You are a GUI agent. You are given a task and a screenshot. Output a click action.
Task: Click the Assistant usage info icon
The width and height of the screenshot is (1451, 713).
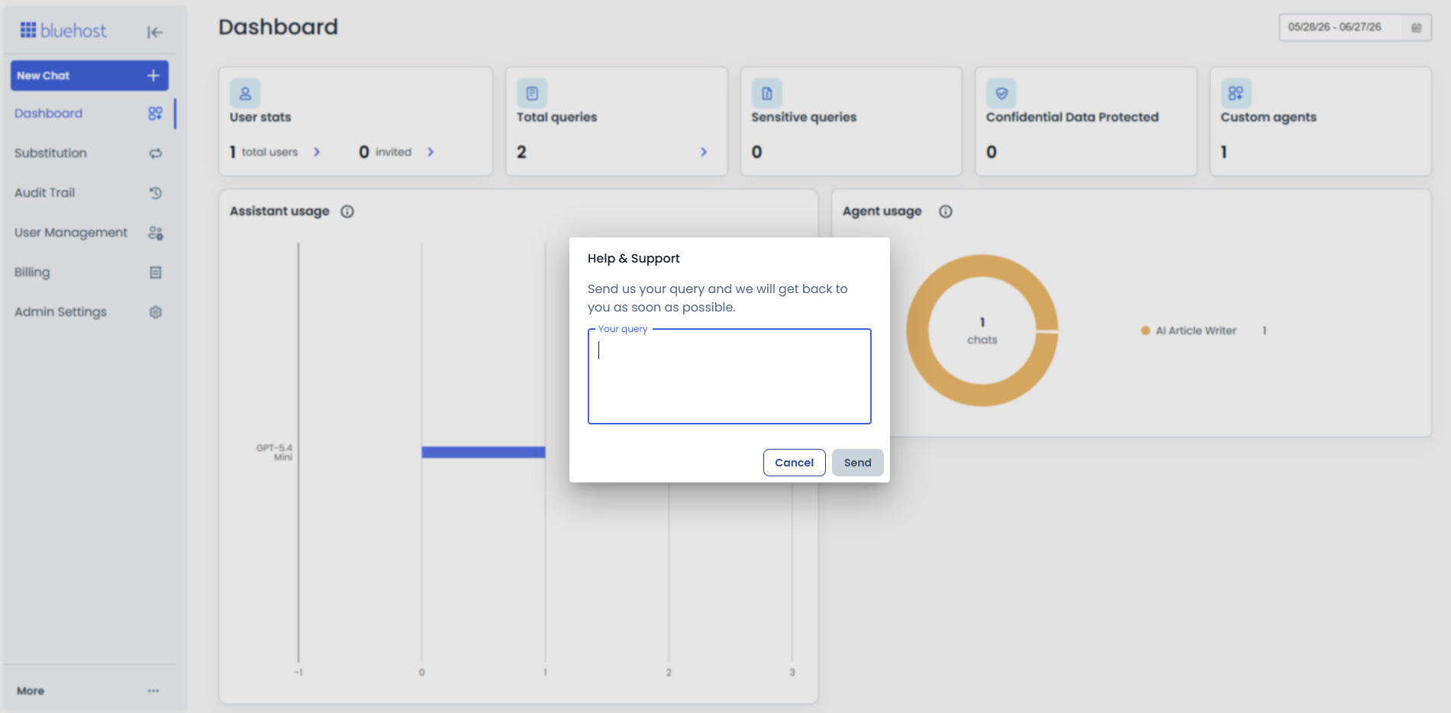point(347,211)
